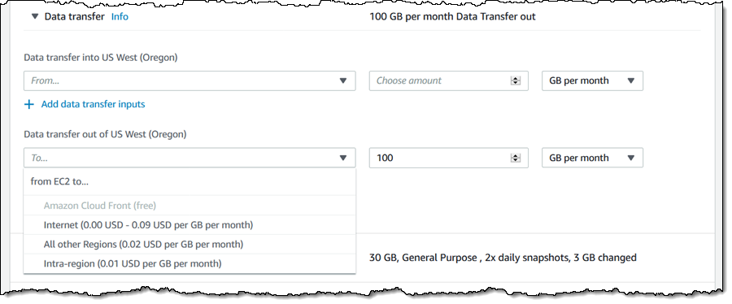Click the 'To...' destination dropdown arrow
Viewport: 732px width, 304px height.
click(x=343, y=158)
